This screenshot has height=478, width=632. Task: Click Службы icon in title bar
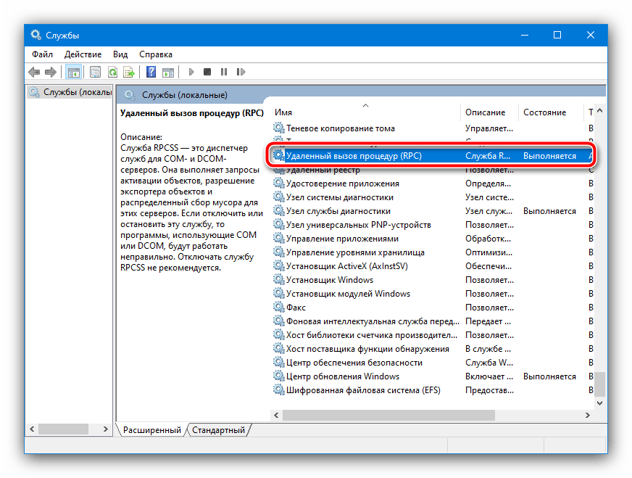click(x=36, y=35)
